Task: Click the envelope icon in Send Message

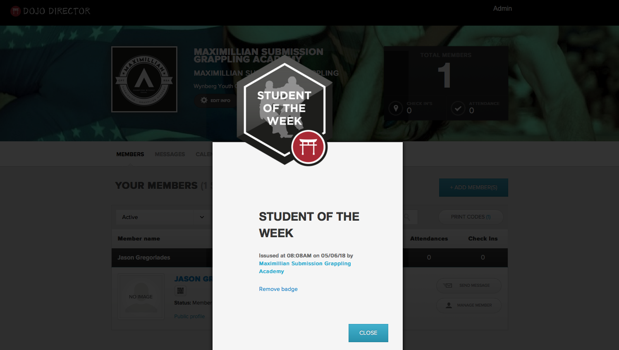Action: 448,286
